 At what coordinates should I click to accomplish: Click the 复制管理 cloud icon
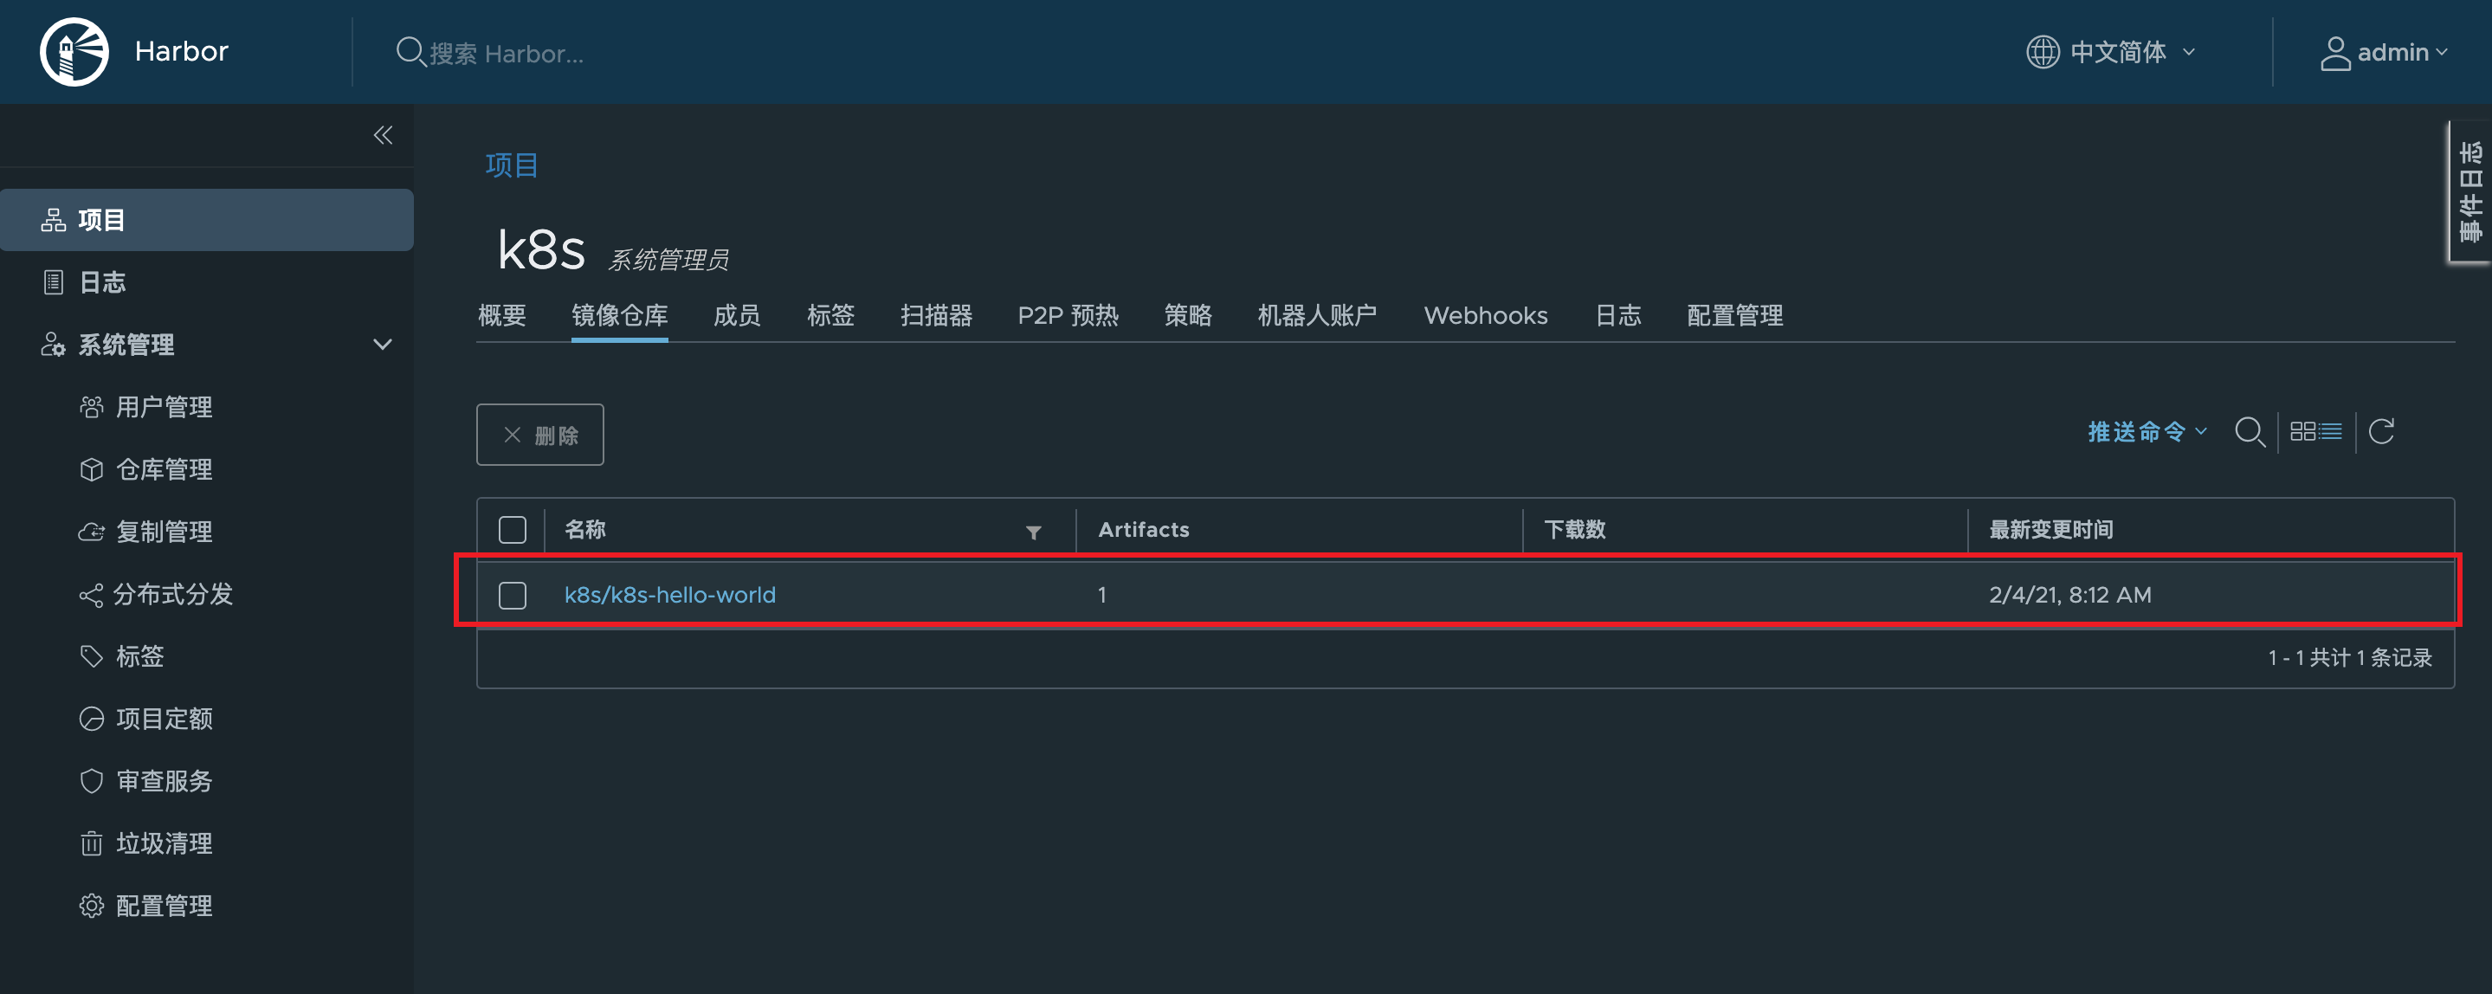[91, 532]
